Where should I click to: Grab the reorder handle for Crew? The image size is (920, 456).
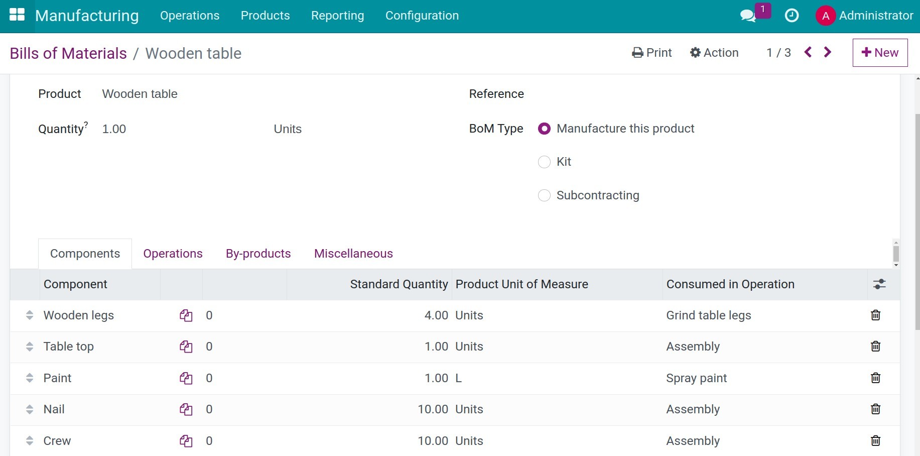[30, 441]
